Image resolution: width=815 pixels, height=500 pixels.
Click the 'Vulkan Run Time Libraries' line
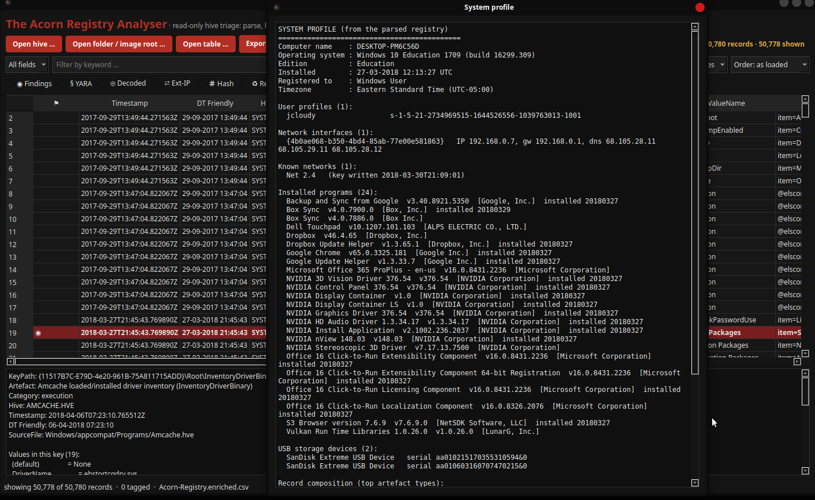tap(413, 432)
